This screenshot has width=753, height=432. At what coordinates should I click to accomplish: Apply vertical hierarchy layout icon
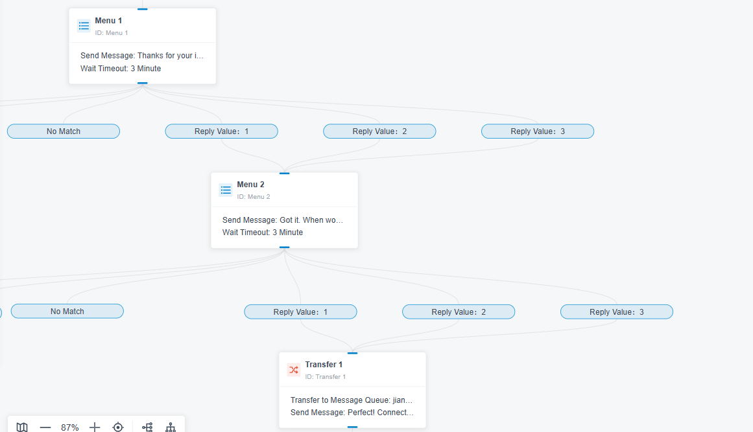point(171,427)
